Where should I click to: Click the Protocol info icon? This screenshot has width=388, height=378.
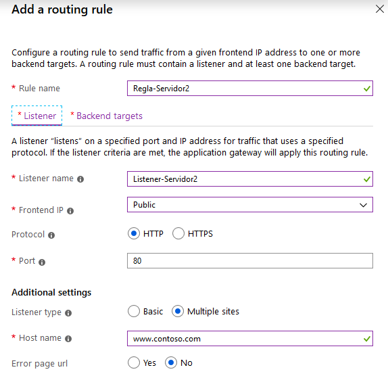(51, 235)
